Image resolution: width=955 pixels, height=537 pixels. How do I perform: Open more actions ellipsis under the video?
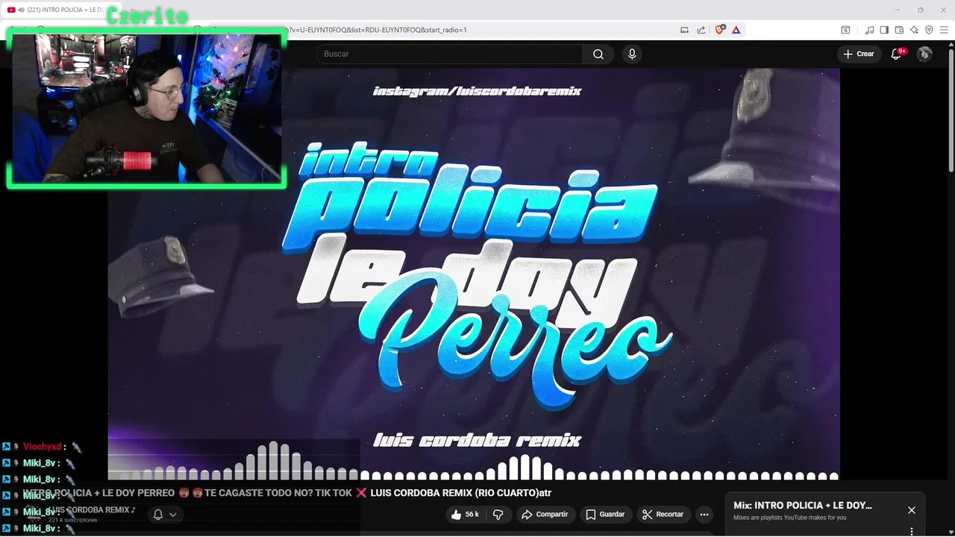pos(704,515)
